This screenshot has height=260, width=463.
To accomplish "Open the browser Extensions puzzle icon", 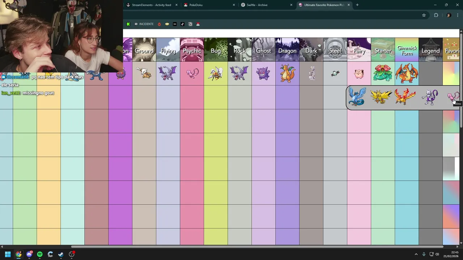I will [x=436, y=15].
